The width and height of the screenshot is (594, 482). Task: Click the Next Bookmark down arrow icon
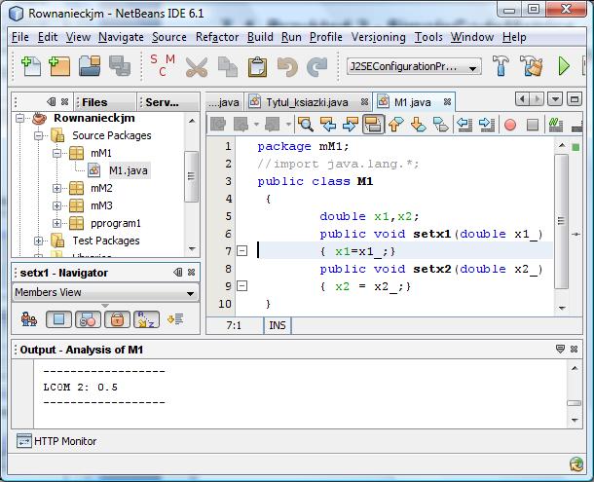click(418, 124)
